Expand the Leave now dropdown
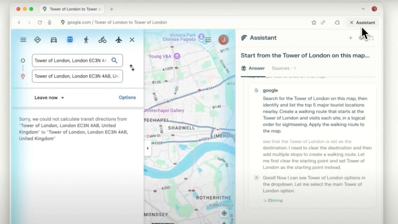 coord(49,98)
